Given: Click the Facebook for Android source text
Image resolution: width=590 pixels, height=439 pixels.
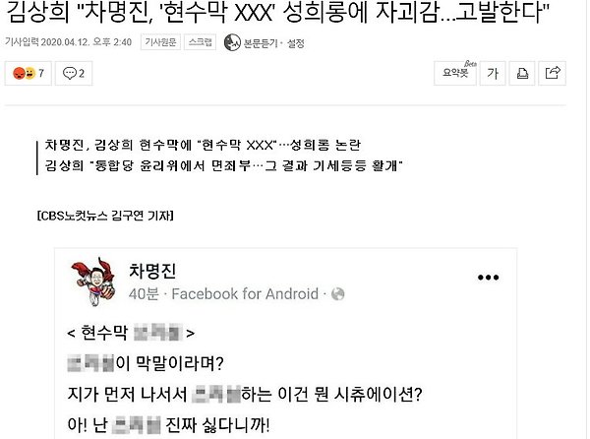Looking at the screenshot, I should point(245,294).
